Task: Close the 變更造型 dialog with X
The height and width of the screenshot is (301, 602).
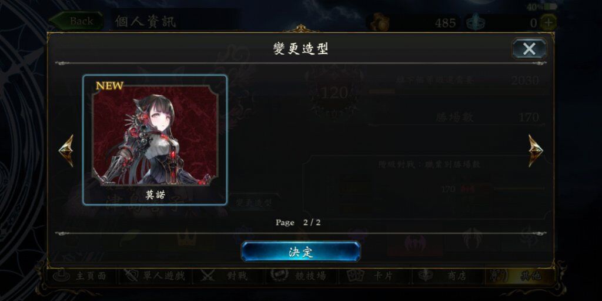Action: click(529, 49)
